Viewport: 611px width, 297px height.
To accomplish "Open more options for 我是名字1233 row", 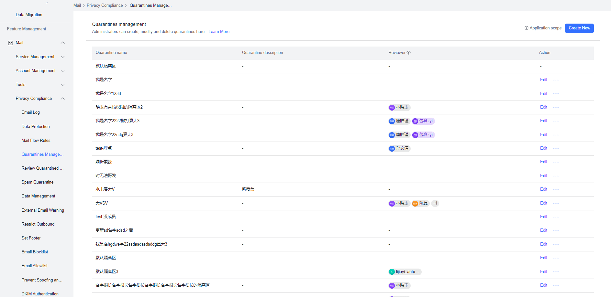I will (556, 94).
